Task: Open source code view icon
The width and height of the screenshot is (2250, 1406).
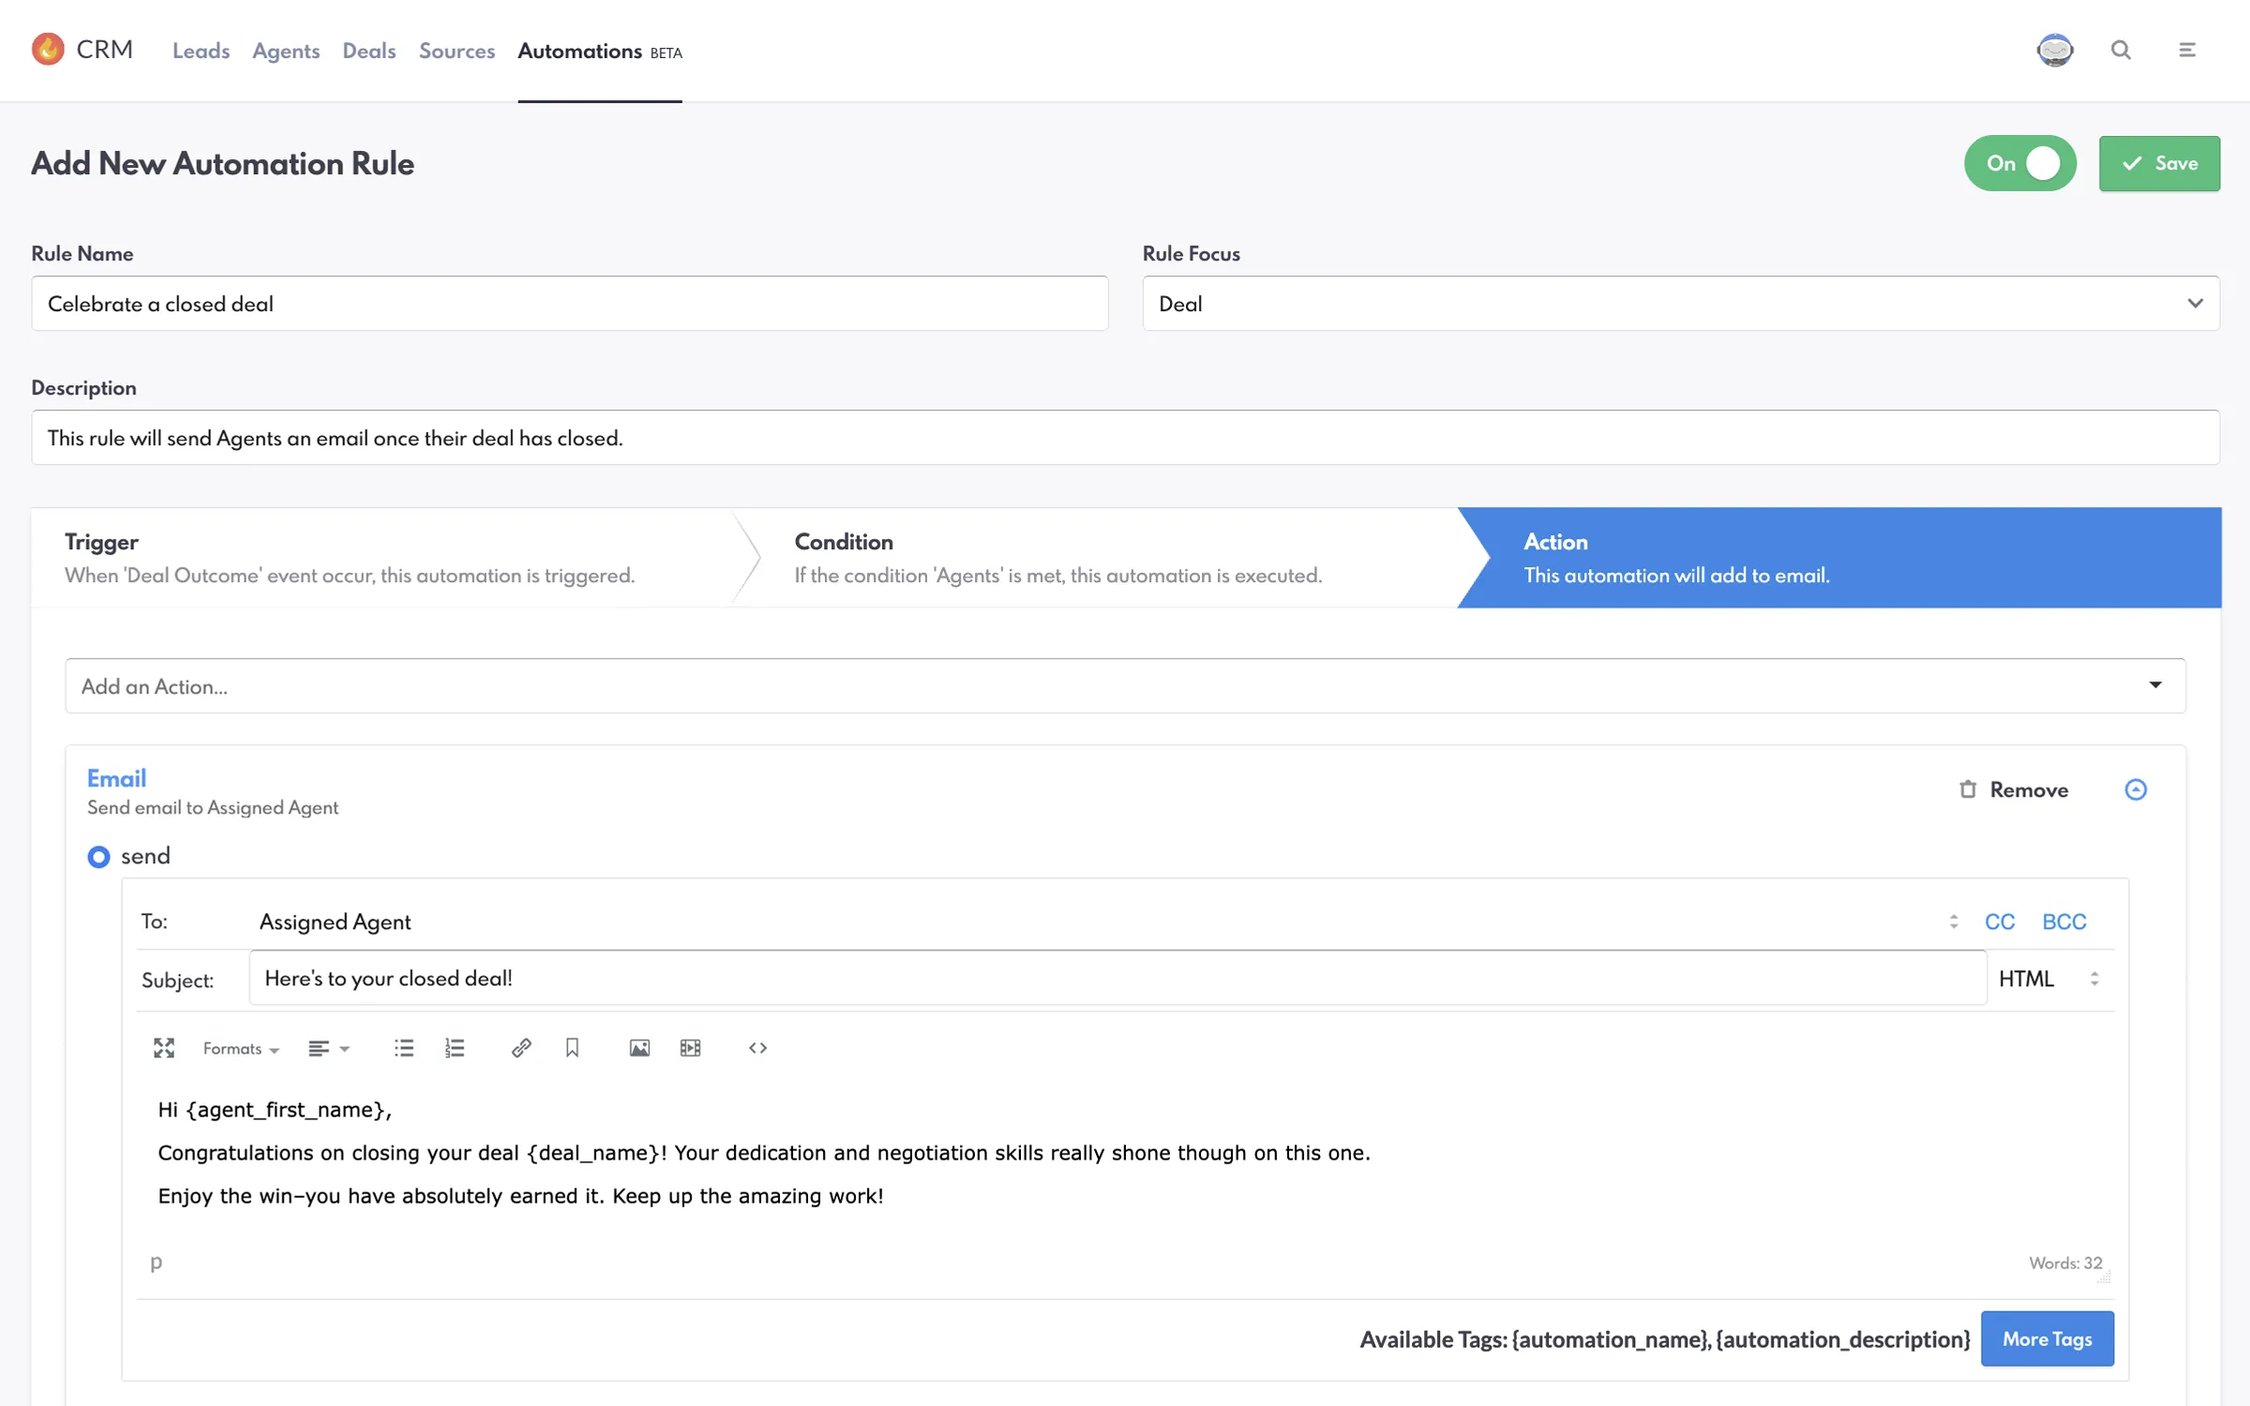Action: click(x=757, y=1048)
